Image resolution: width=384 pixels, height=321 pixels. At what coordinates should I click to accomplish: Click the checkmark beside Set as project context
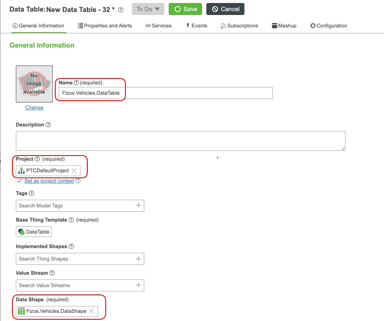point(19,181)
